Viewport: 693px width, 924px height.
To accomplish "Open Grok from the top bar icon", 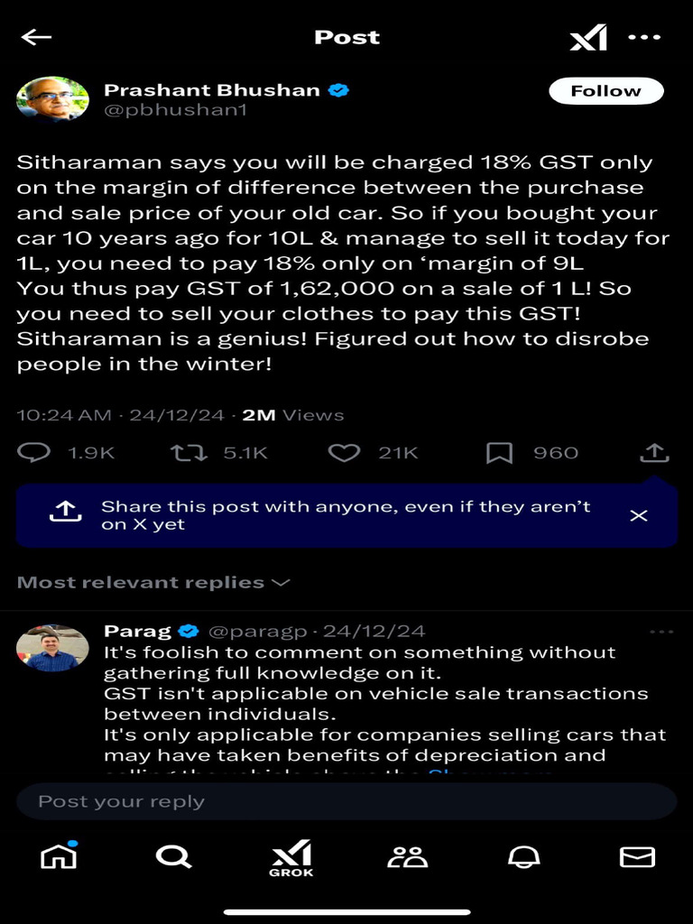I will pyautogui.click(x=588, y=38).
